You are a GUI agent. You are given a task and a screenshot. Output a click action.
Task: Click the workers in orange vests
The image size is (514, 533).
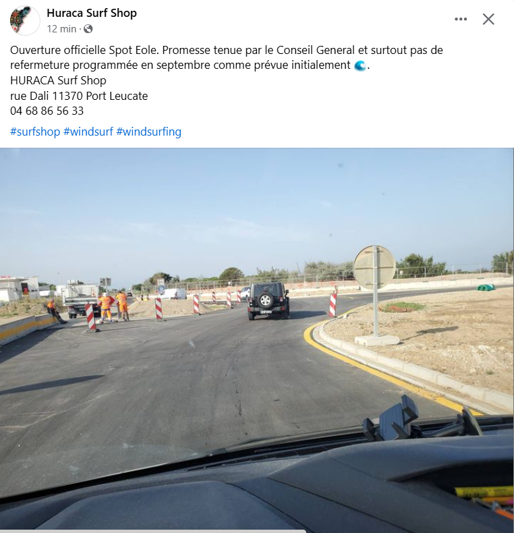(x=114, y=306)
